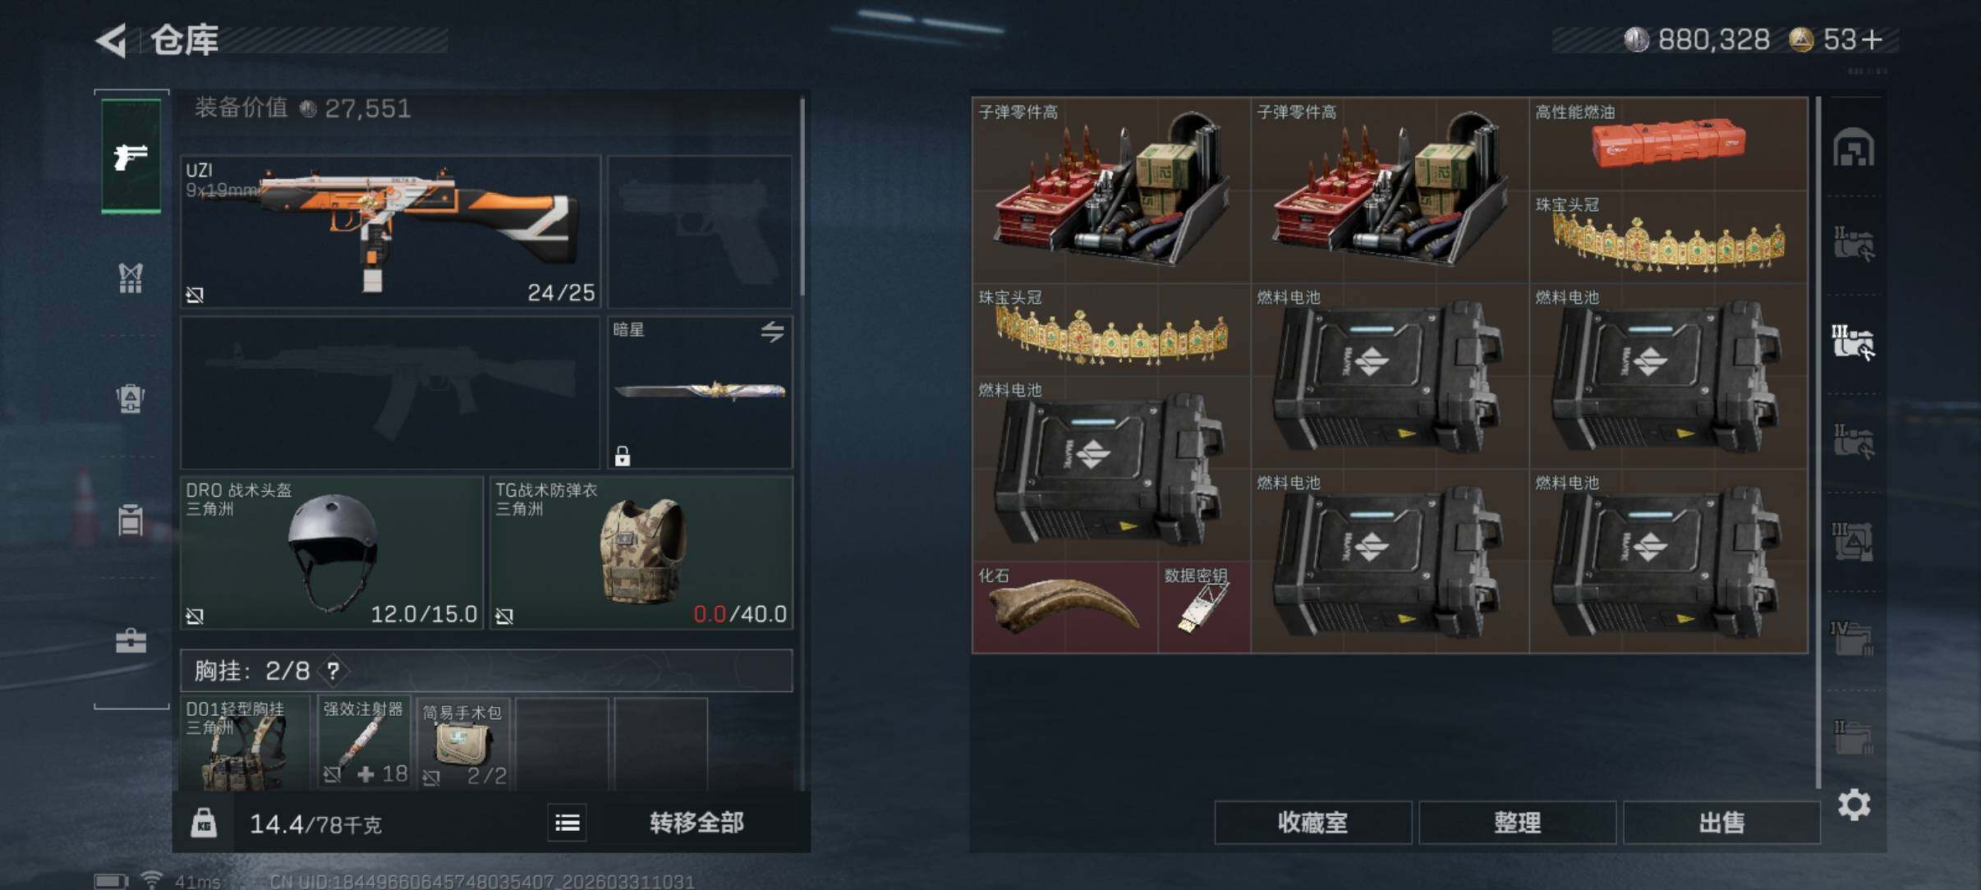This screenshot has width=1981, height=890.
Task: Open the briefcase safe-box sidebar icon
Action: click(131, 640)
